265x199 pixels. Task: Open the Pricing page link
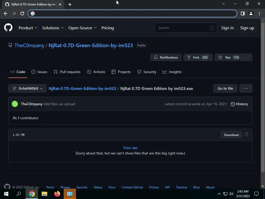pyautogui.click(x=107, y=28)
